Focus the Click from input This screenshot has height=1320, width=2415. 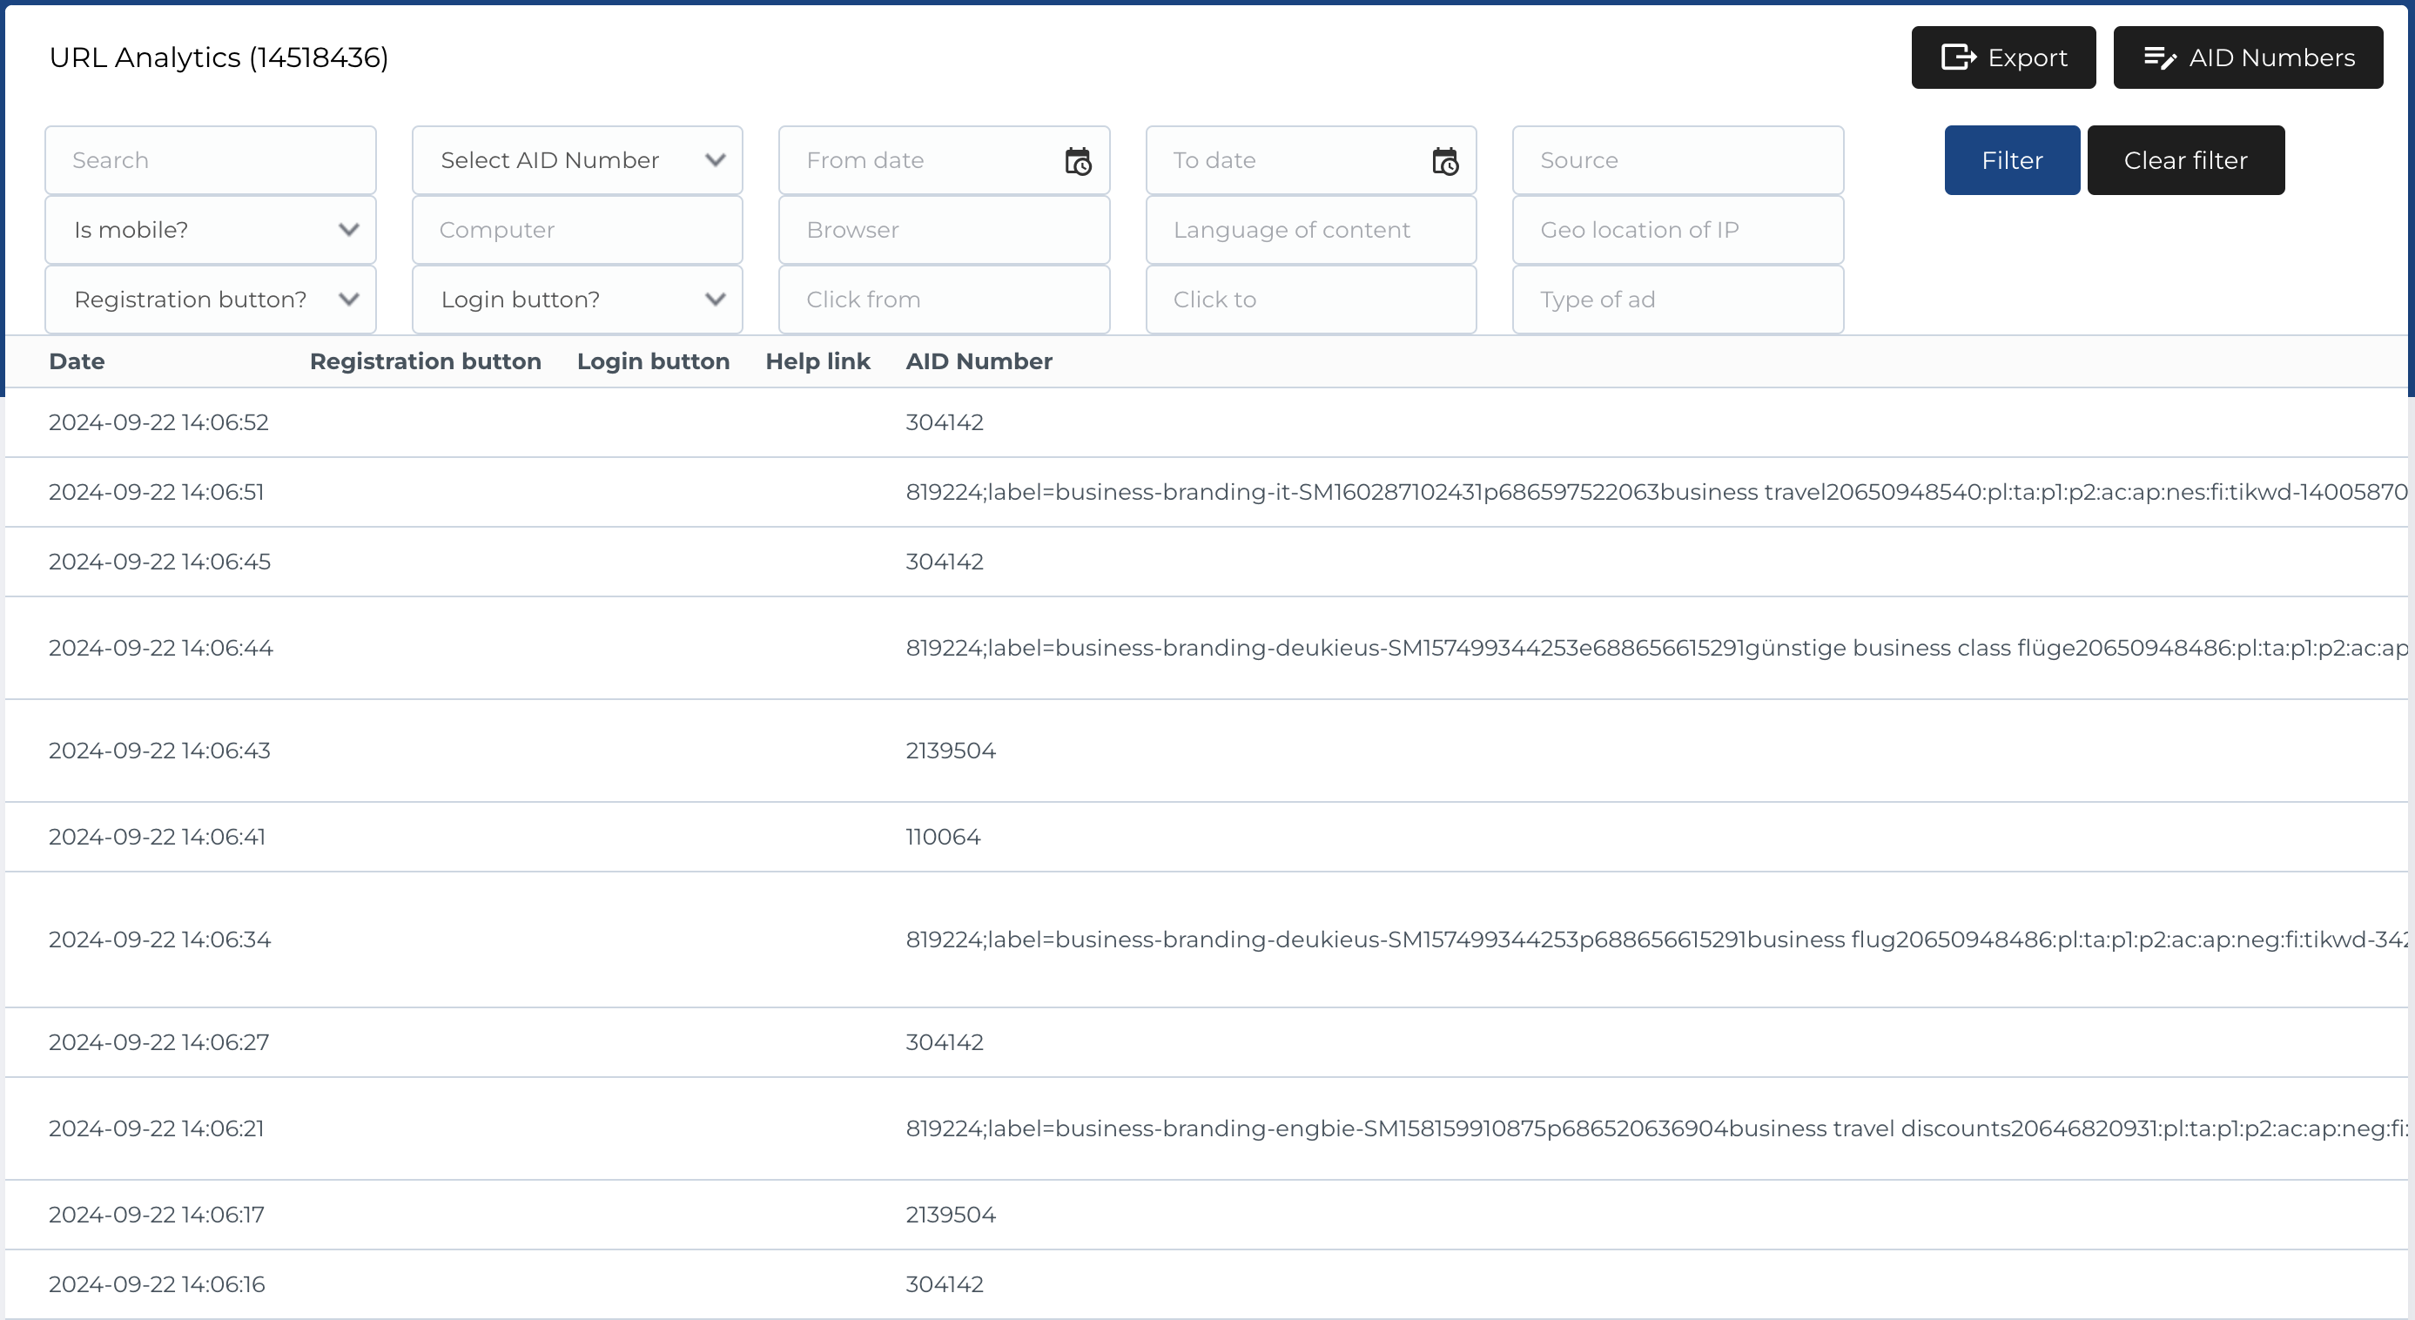[943, 299]
